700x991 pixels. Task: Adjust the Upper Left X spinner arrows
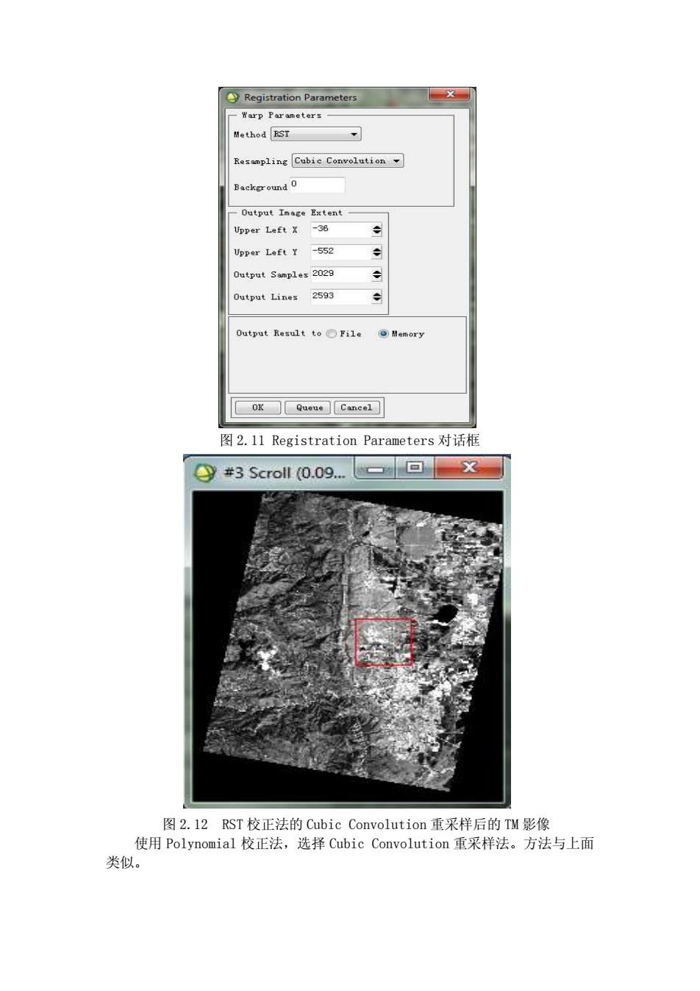377,230
